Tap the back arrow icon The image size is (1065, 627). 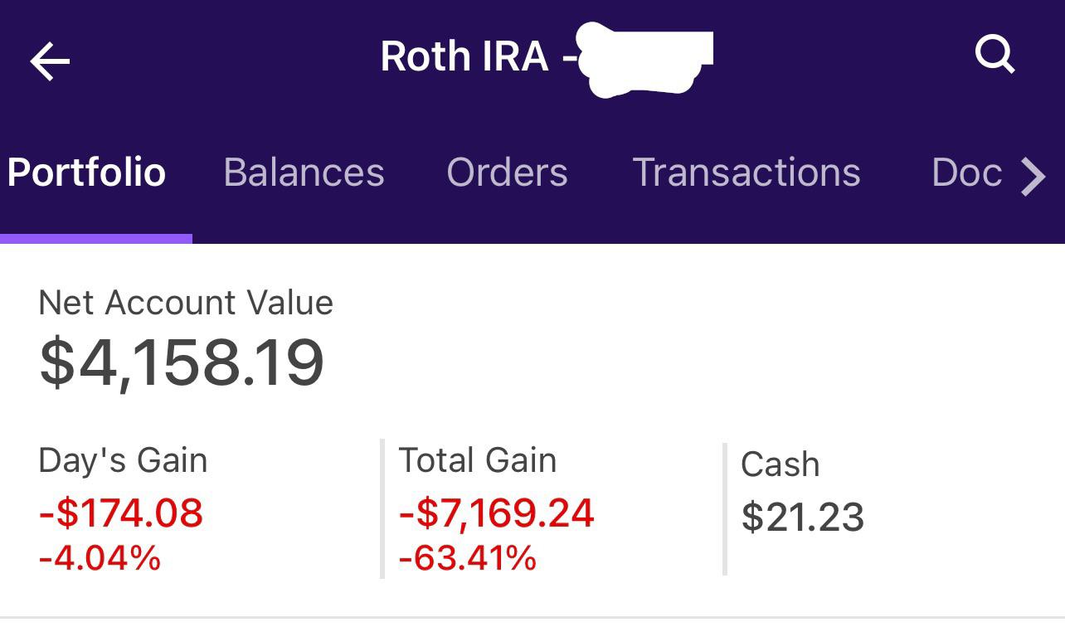(x=50, y=61)
